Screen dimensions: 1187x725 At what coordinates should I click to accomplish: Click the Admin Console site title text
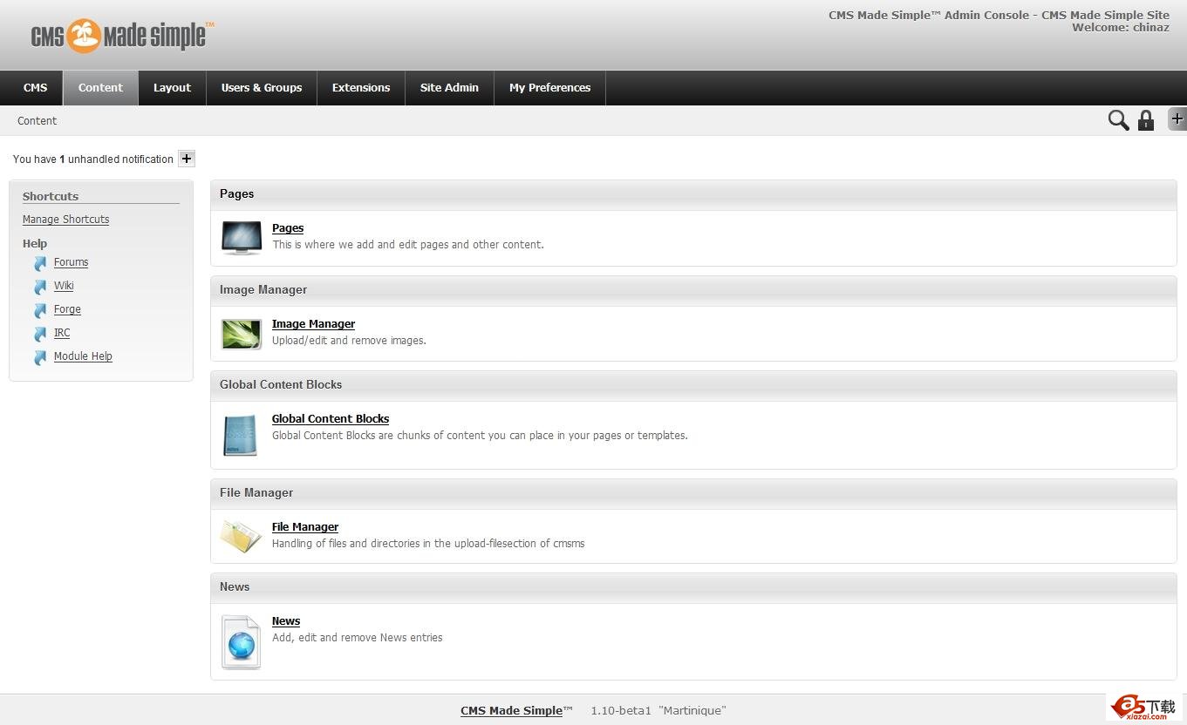click(999, 15)
